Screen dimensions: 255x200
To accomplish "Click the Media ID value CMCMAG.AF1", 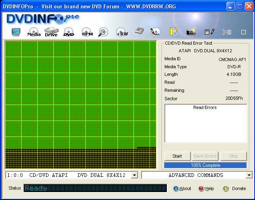I will 232,59.
